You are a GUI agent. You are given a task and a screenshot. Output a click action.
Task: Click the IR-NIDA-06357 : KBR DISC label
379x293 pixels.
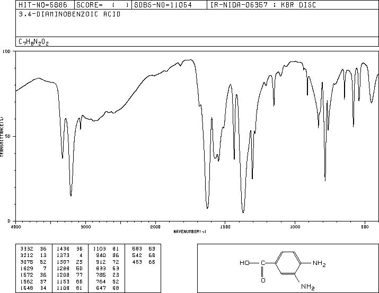coord(263,5)
